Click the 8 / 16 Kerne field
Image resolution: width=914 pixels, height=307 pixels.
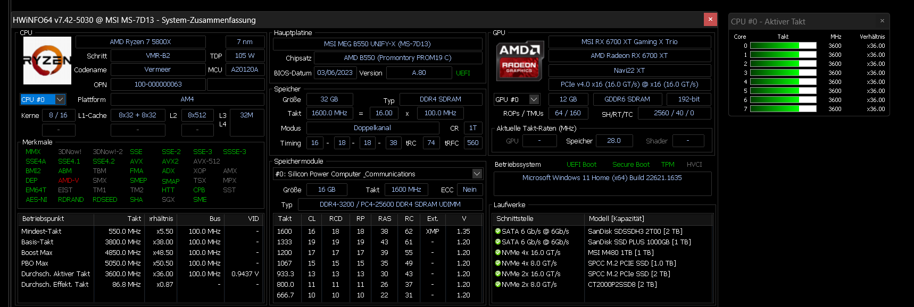[x=58, y=115]
